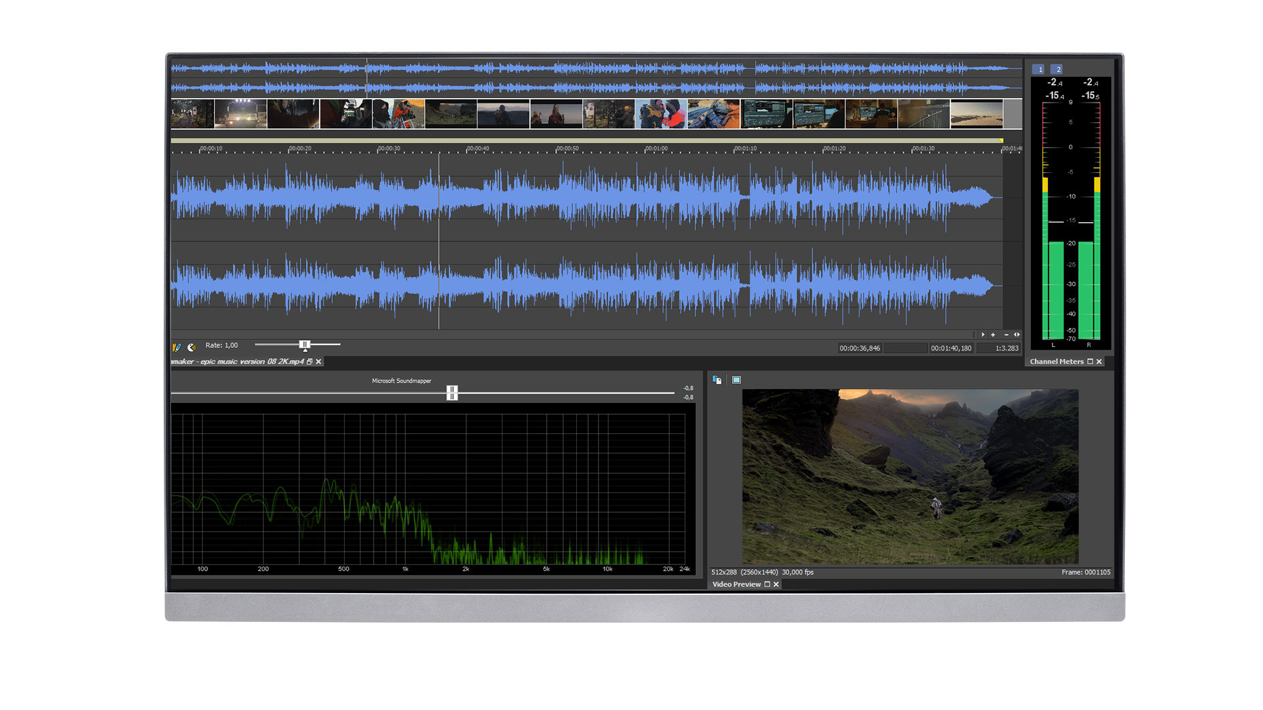Image resolution: width=1263 pixels, height=710 pixels.
Task: Maximize the Video Preview panel
Action: [767, 584]
